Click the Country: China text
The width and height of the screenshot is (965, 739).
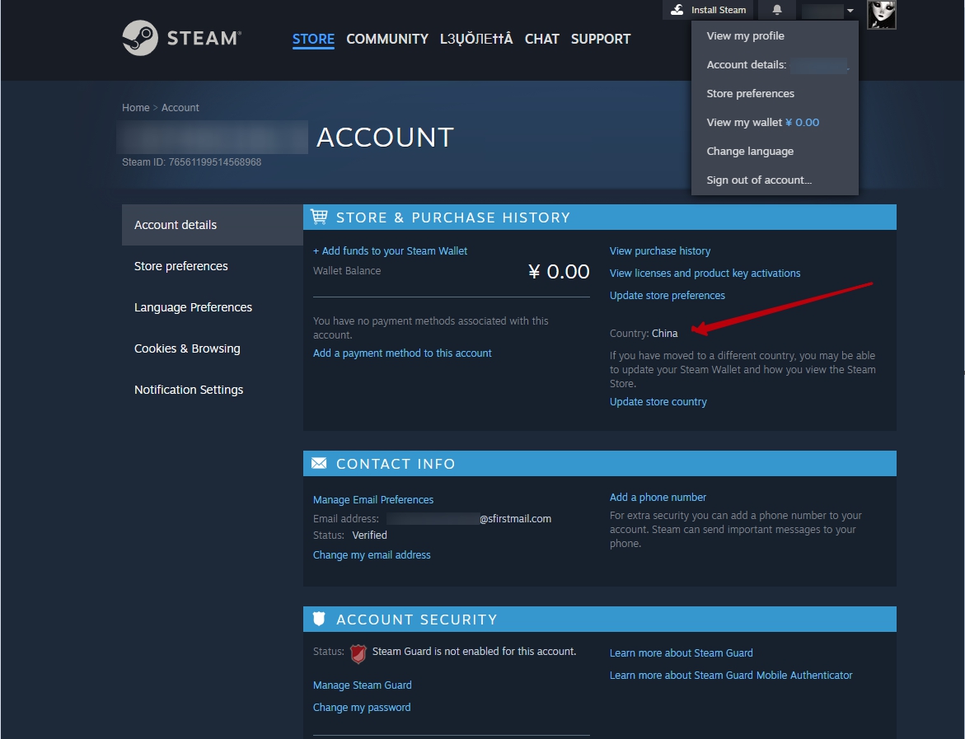coord(644,334)
